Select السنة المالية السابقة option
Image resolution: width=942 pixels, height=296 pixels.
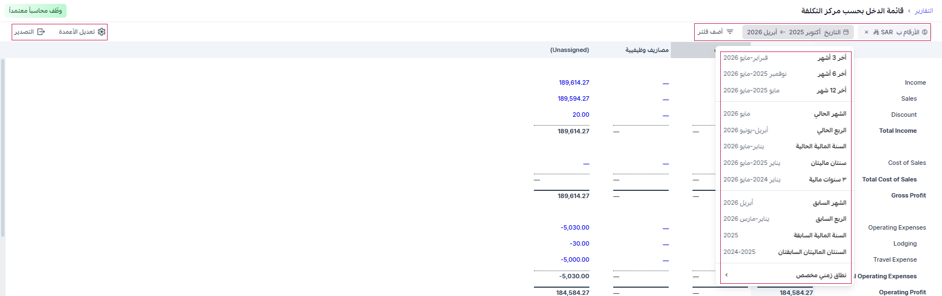[x=785, y=235]
